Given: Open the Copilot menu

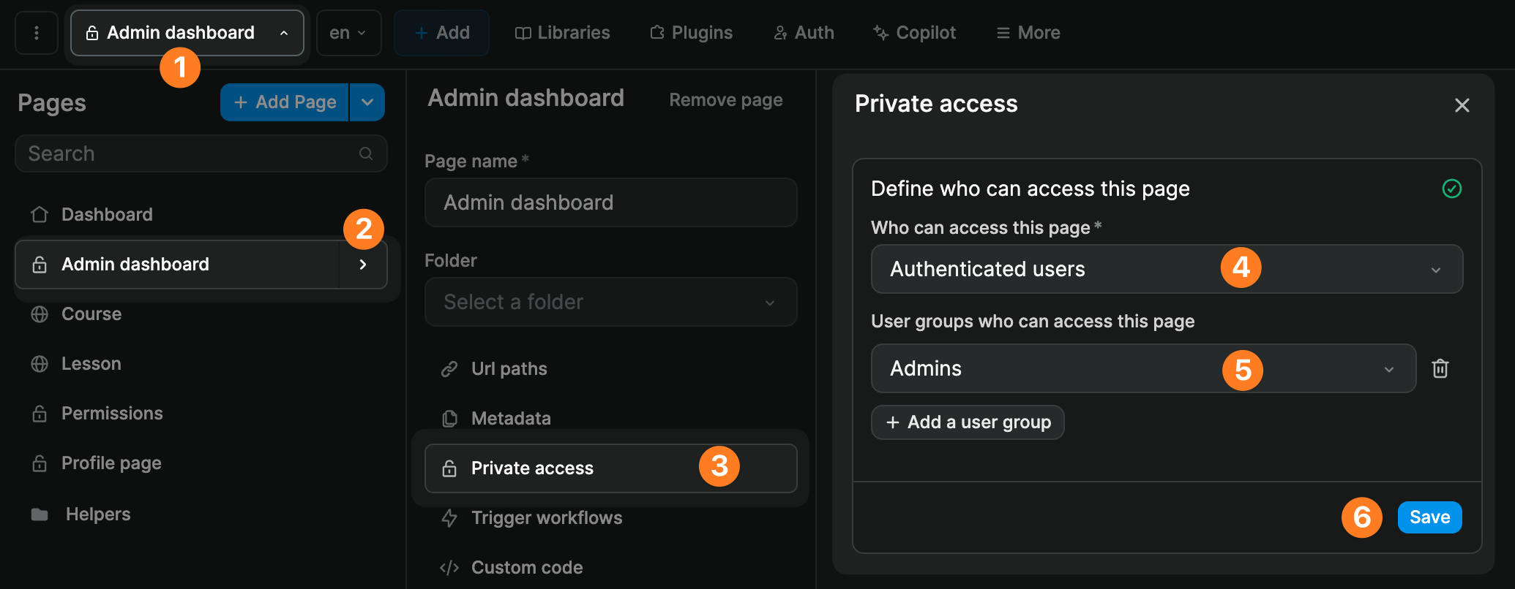Looking at the screenshot, I should [x=914, y=33].
